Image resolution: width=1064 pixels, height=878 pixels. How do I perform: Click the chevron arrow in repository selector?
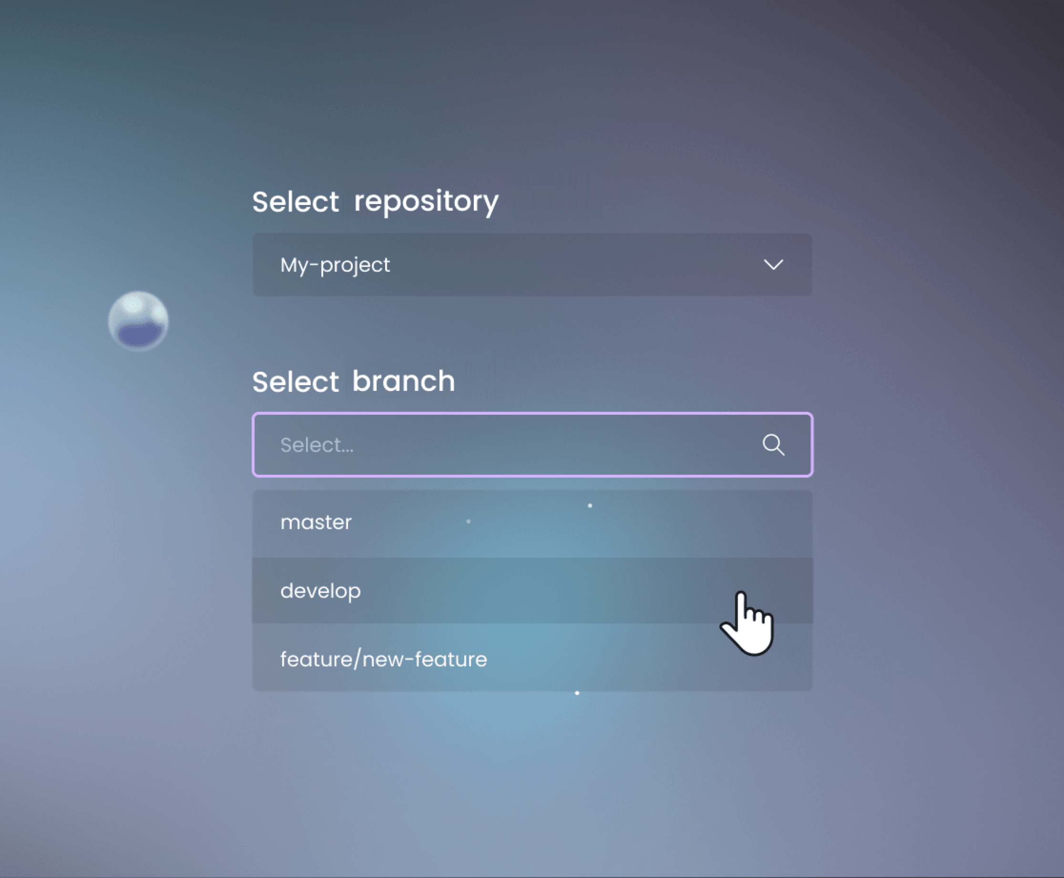click(x=773, y=265)
